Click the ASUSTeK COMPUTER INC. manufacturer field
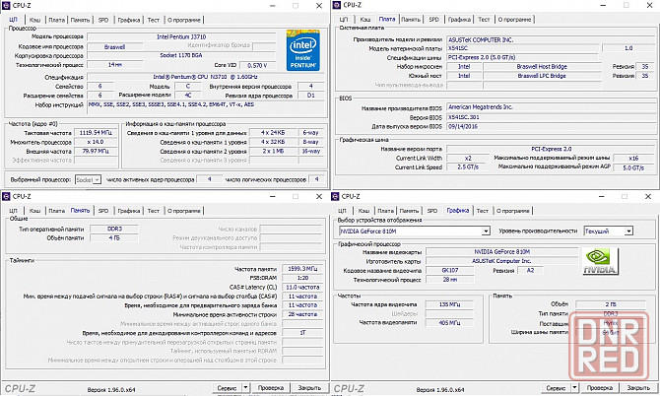Image resolution: width=660 pixels, height=396 pixels. tap(550, 39)
